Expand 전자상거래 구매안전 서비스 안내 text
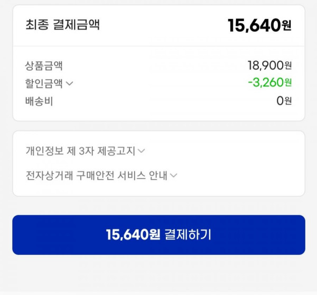 coord(97,175)
